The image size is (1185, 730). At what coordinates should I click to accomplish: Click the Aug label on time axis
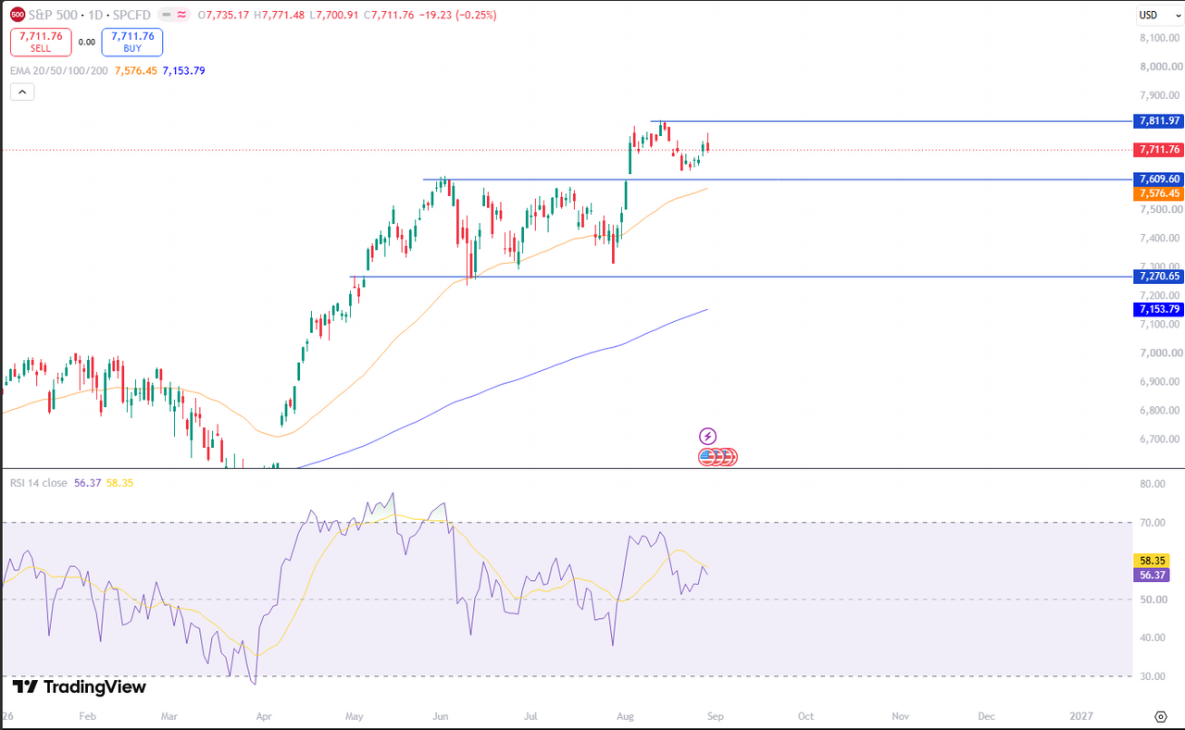coord(627,716)
